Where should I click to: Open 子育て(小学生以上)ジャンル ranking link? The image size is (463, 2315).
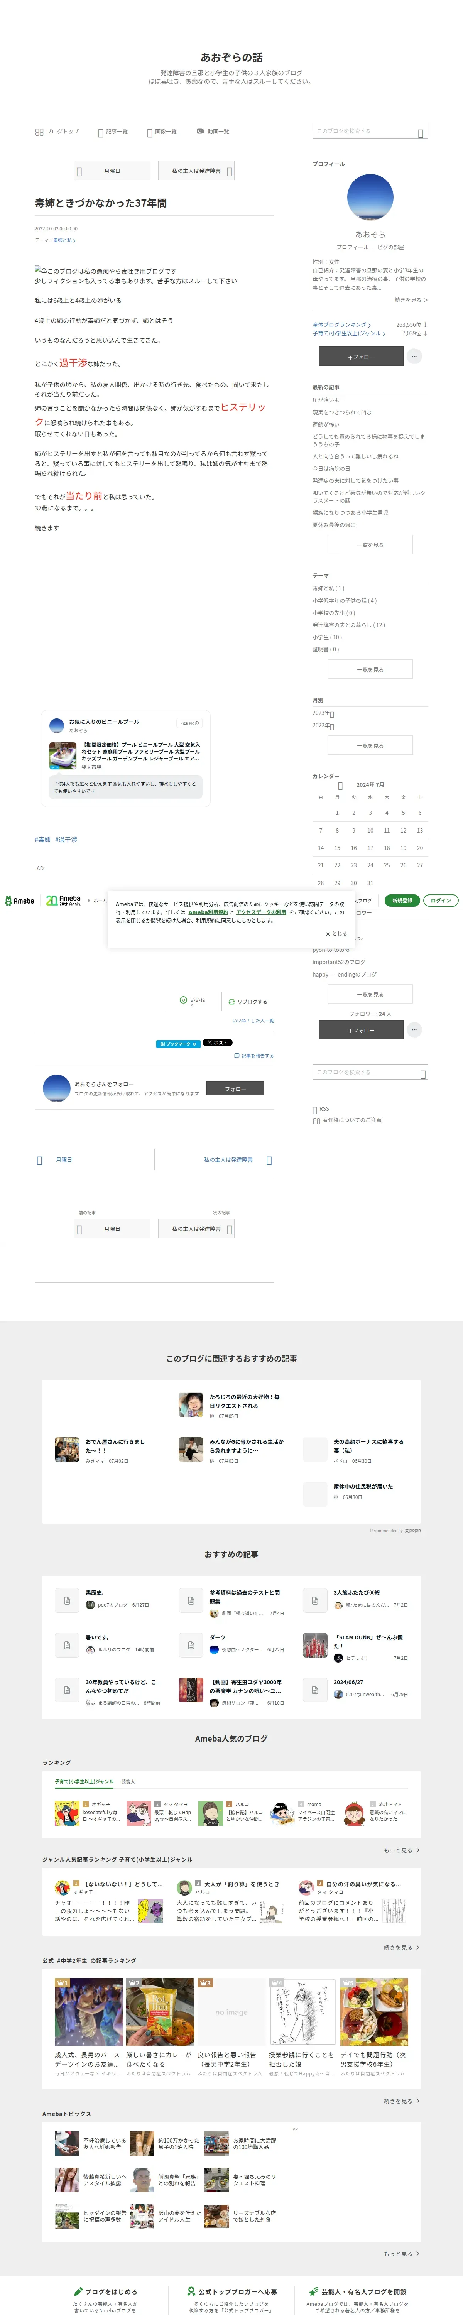coord(349,333)
